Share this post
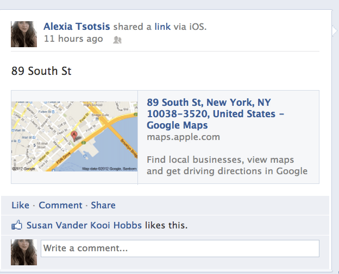 [103, 205]
